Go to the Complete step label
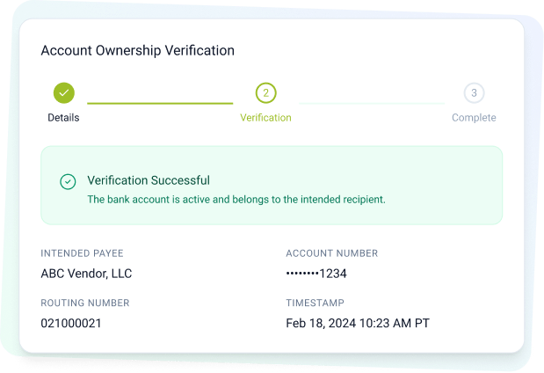The image size is (544, 373). point(474,118)
